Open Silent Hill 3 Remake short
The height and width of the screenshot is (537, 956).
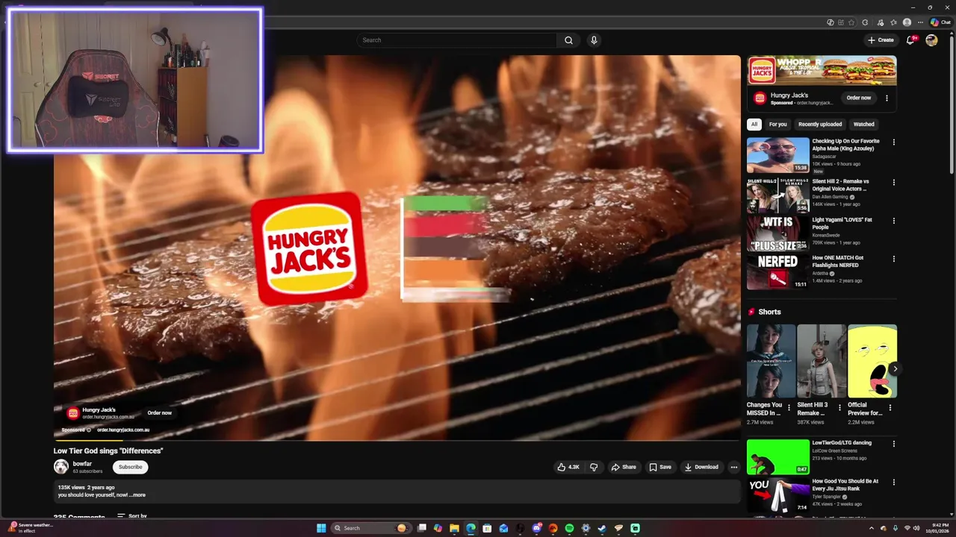pos(822,361)
